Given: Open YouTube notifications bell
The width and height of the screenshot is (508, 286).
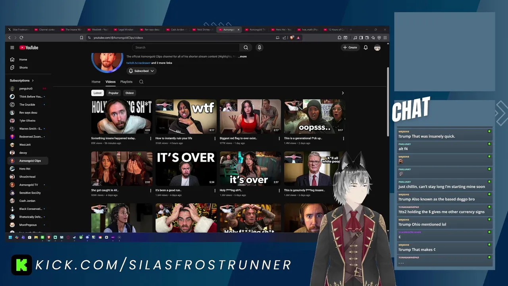Looking at the screenshot, I should 366,47.
